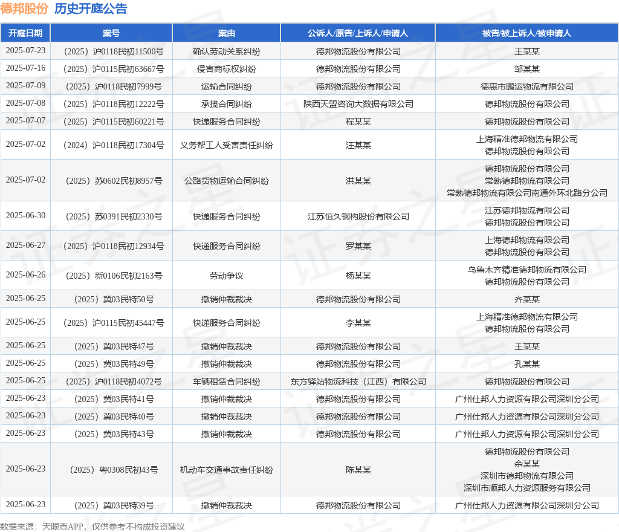Click the 义务帮工人受害责任纠纷 cell

(x=227, y=145)
